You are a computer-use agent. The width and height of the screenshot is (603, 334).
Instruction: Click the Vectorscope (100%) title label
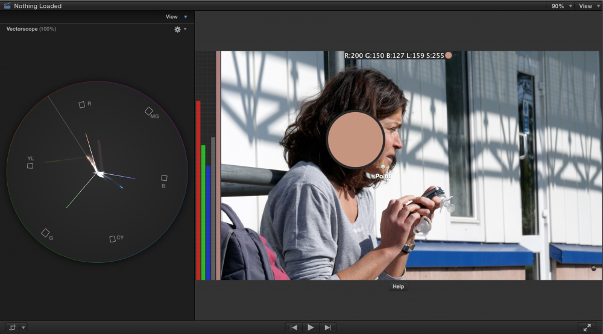[x=31, y=29]
